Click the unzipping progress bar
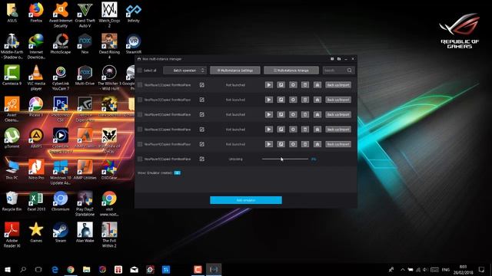 tap(285, 159)
